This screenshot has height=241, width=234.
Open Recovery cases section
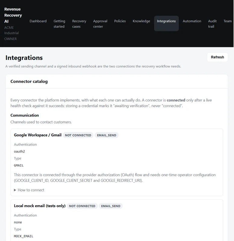pos(79,24)
